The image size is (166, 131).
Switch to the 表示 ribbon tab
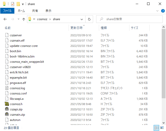click(48, 11)
